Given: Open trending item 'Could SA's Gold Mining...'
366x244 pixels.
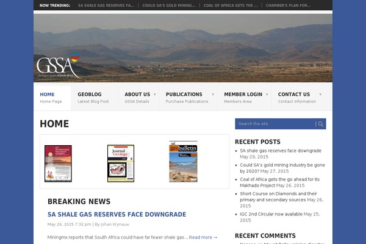Looking at the screenshot, I should click(169, 5).
